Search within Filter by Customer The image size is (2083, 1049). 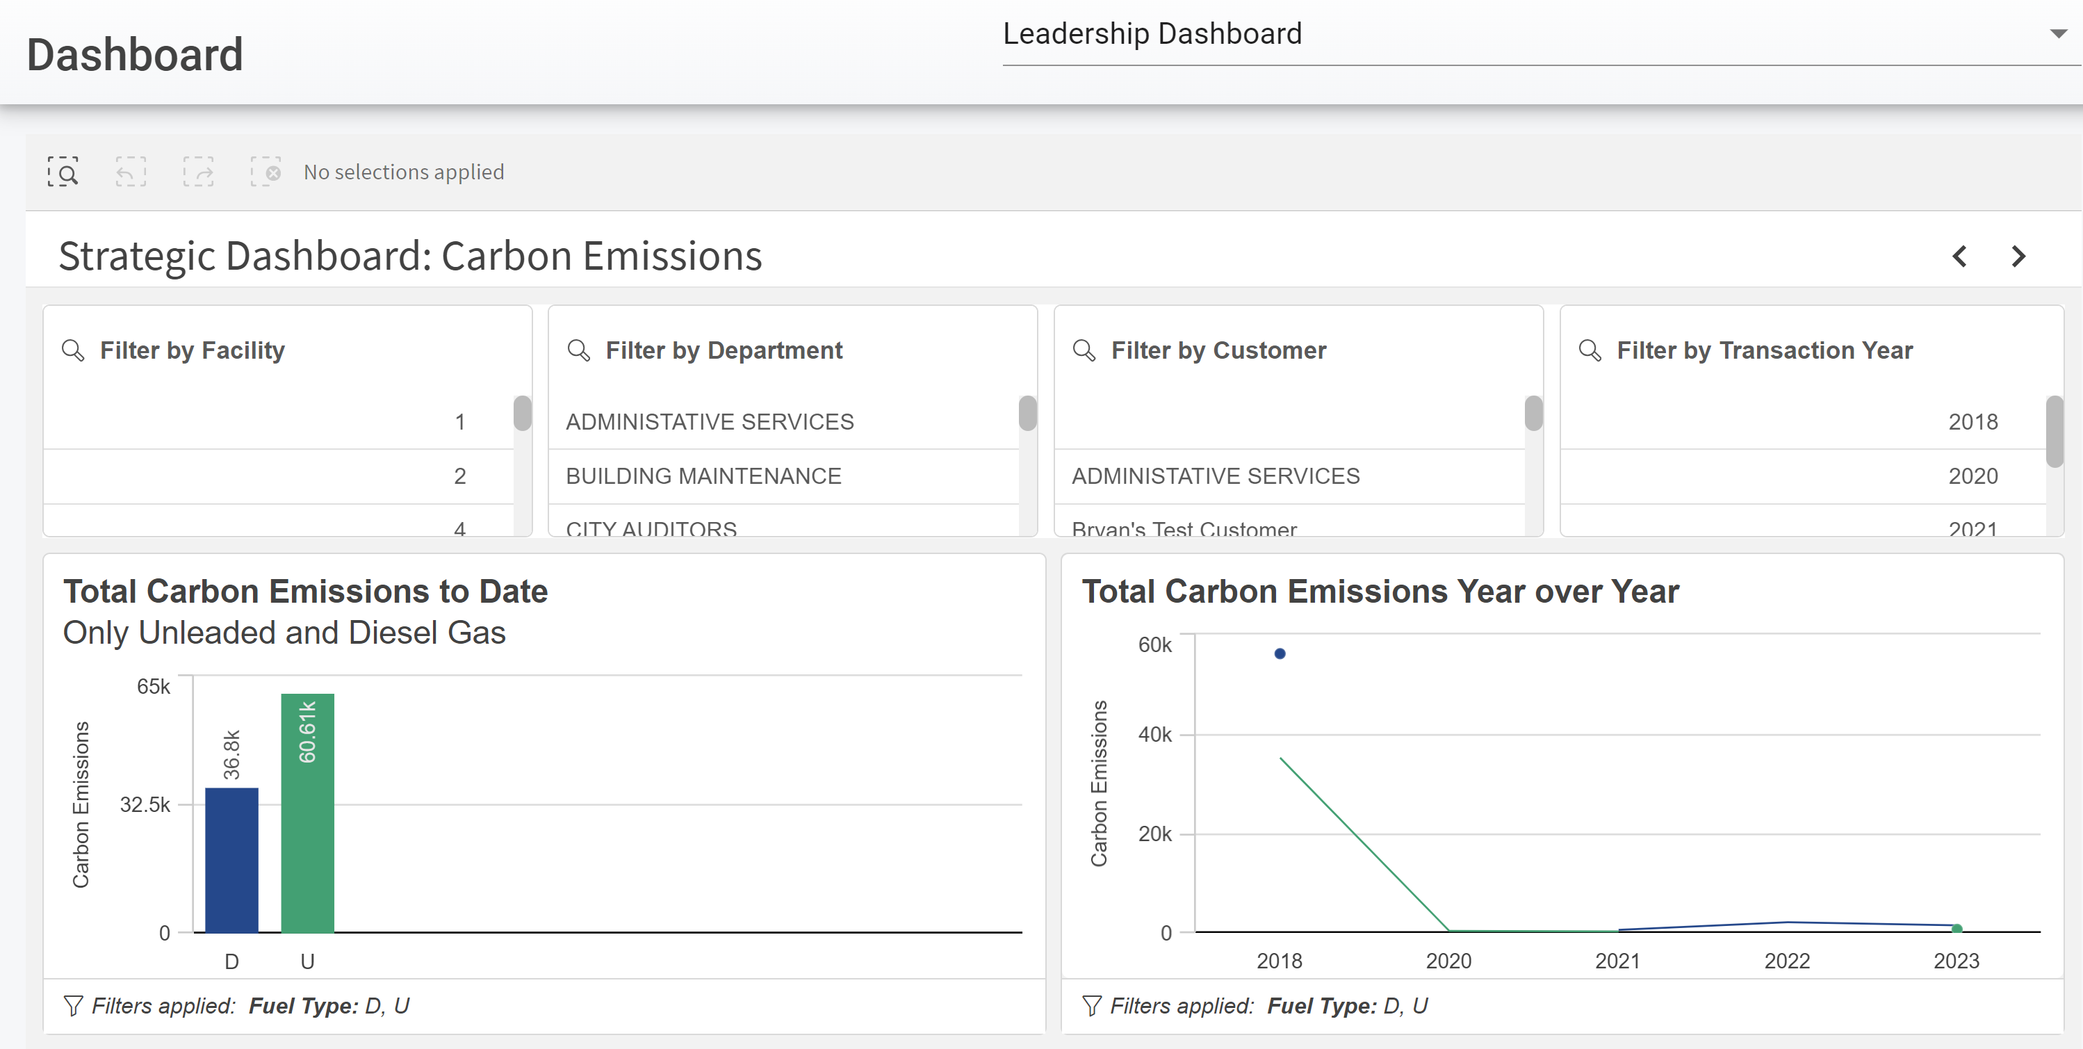1084,350
